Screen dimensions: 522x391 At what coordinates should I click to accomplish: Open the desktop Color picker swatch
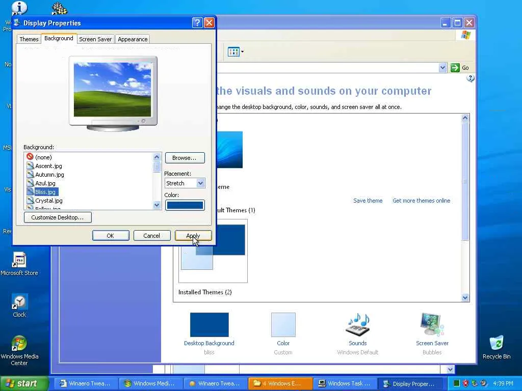(x=185, y=205)
